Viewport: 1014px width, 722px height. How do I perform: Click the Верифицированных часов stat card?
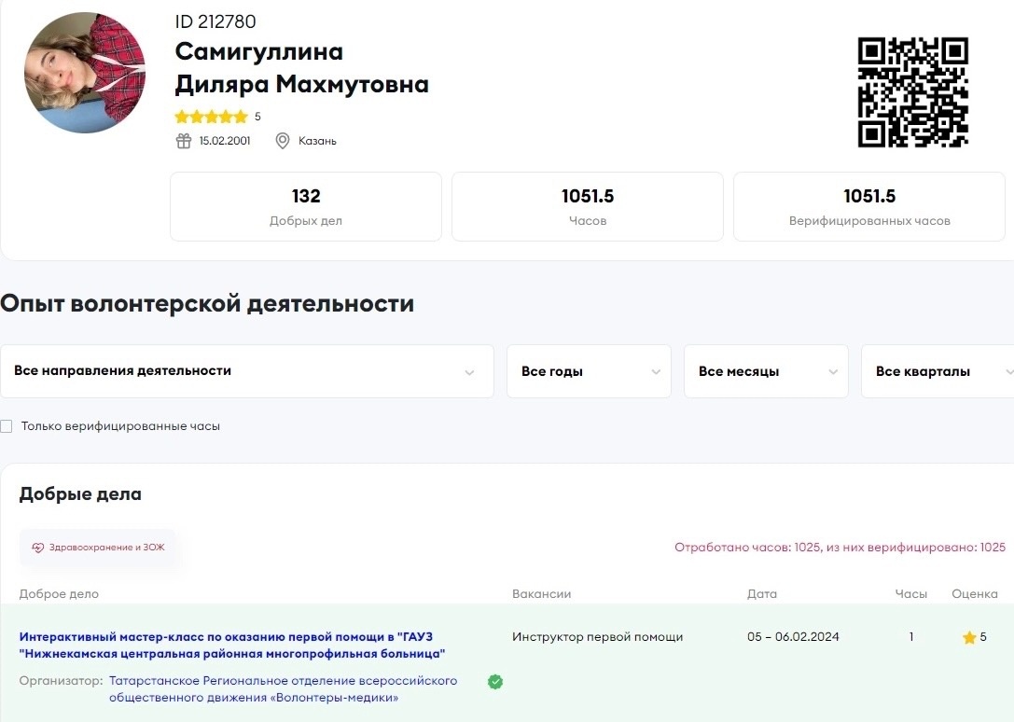click(869, 207)
